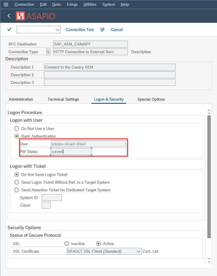Click the Cert. List button
This screenshot has height=276, width=217.
[150, 251]
